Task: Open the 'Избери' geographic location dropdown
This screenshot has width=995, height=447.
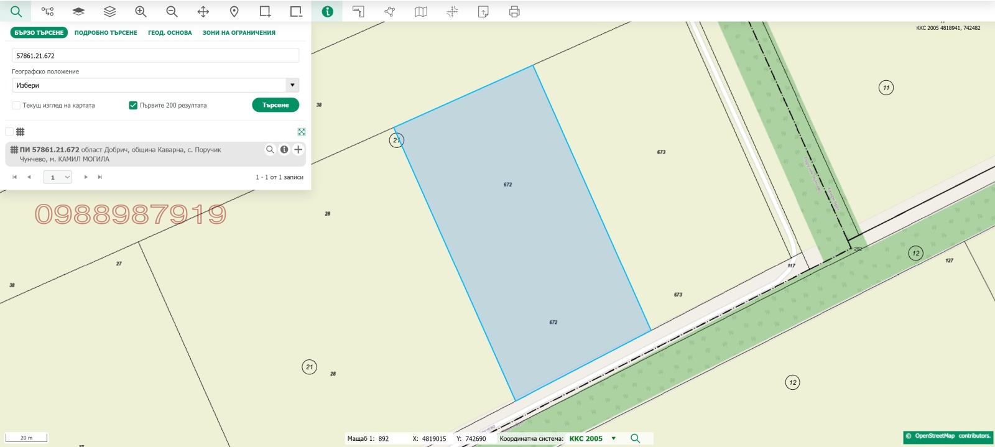Action: 155,85
